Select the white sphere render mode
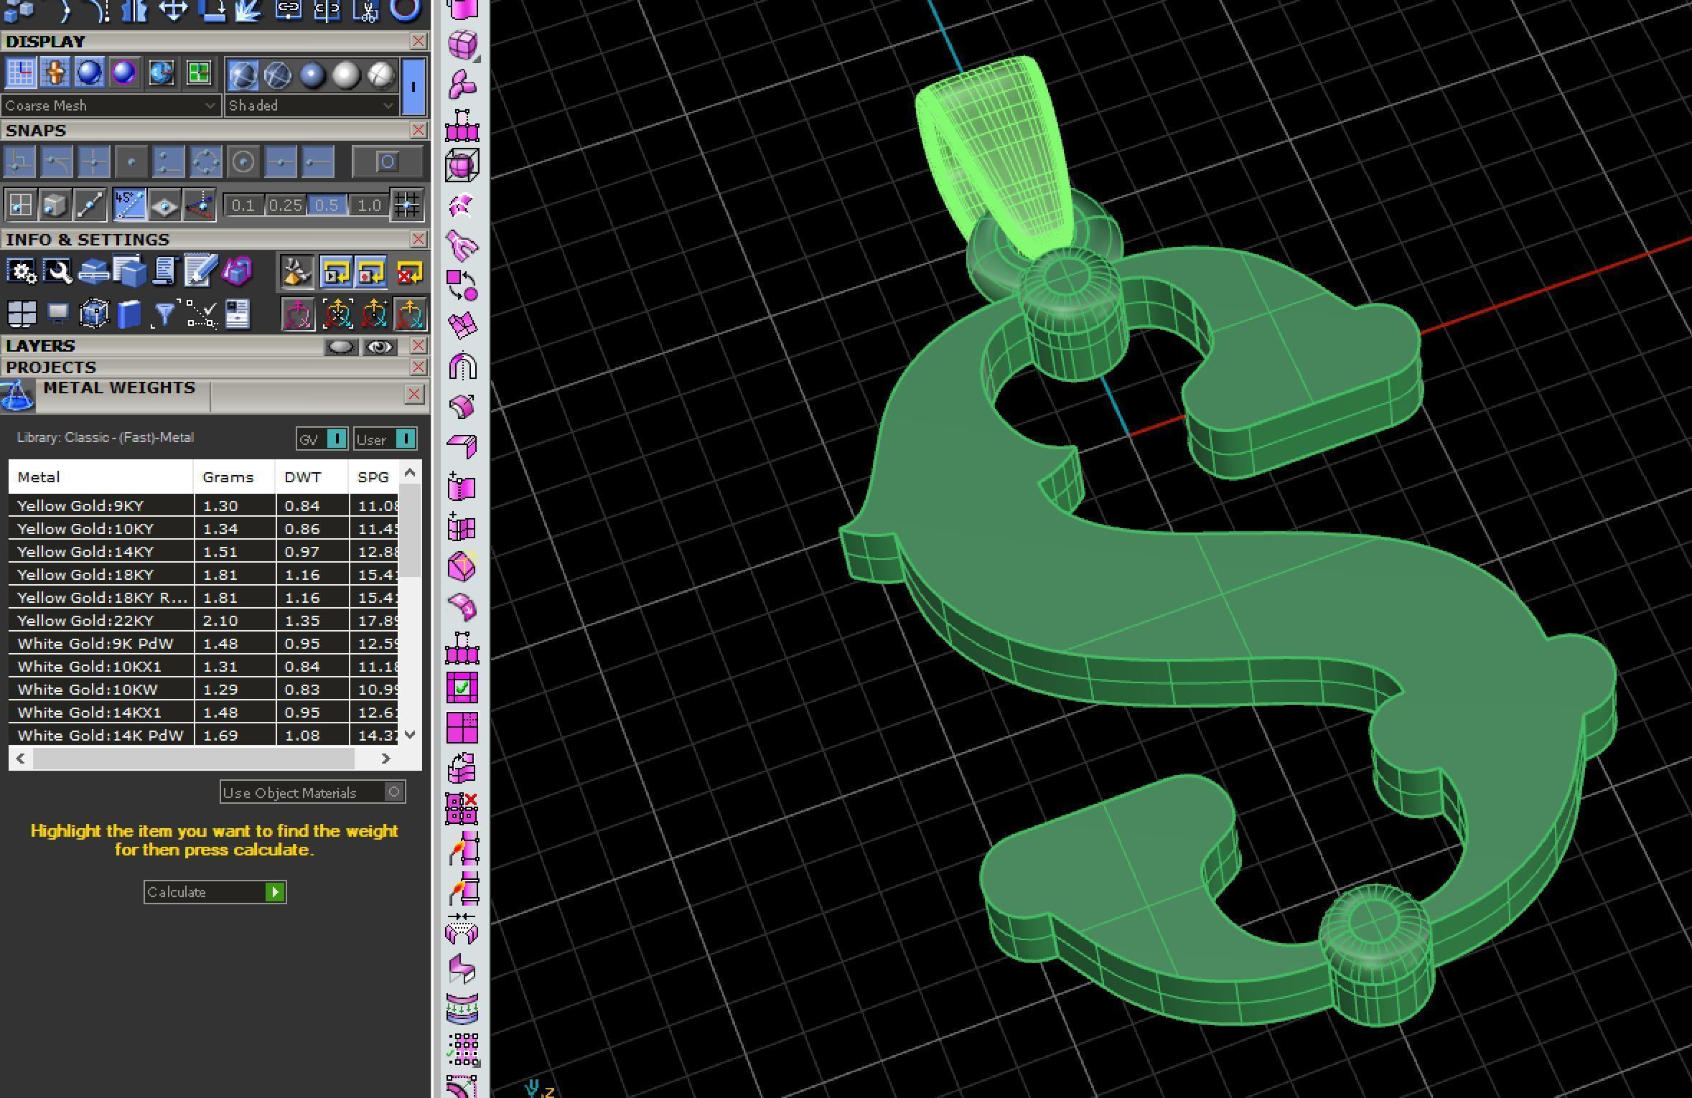 pyautogui.click(x=346, y=75)
